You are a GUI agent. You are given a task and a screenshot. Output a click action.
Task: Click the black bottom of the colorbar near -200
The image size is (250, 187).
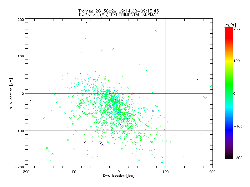229,157
